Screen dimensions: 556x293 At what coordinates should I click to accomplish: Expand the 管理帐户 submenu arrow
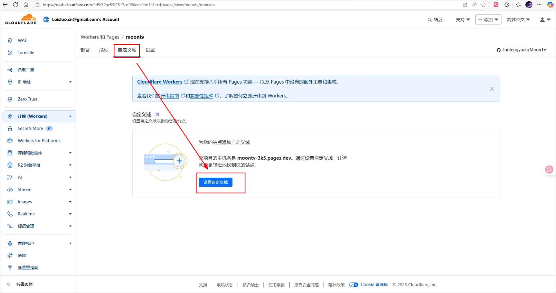pyautogui.click(x=70, y=243)
